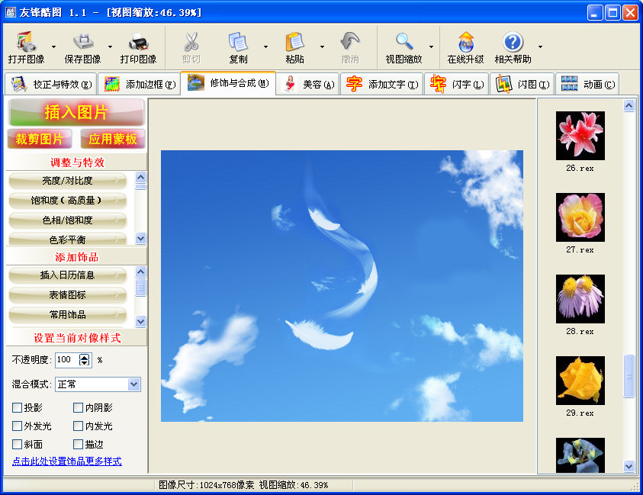Expand the dropdown arrow beside Open Image
643x495 pixels.
tap(54, 47)
